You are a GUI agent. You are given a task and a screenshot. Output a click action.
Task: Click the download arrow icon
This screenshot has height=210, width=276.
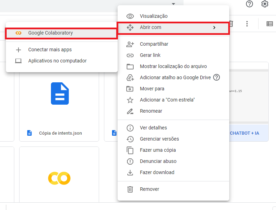click(130, 173)
